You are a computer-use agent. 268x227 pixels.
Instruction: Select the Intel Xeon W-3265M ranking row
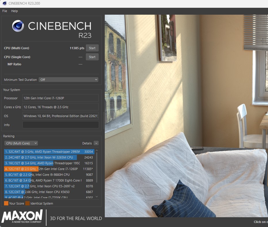click(49, 157)
